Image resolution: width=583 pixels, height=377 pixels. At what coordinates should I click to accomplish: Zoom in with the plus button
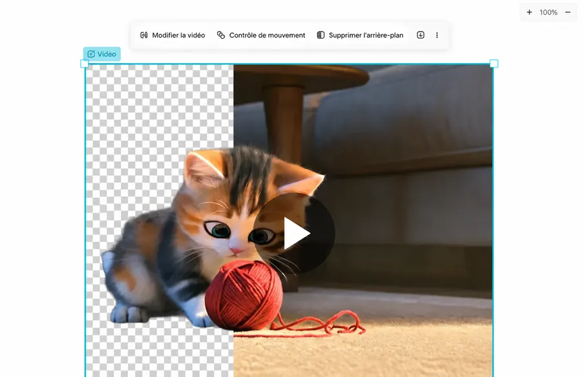(x=529, y=12)
